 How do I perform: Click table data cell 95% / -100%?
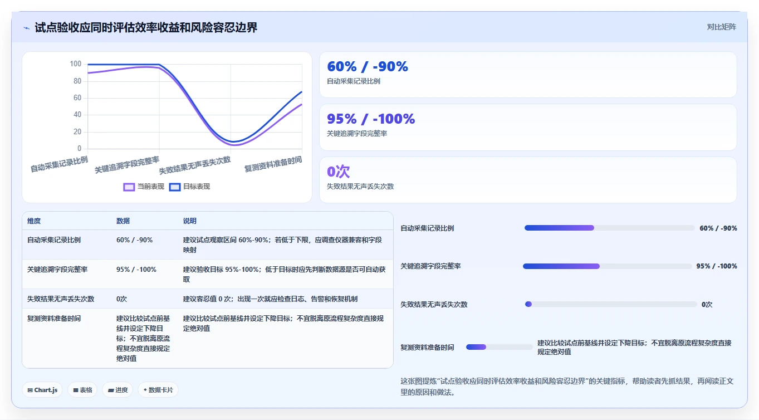point(136,270)
